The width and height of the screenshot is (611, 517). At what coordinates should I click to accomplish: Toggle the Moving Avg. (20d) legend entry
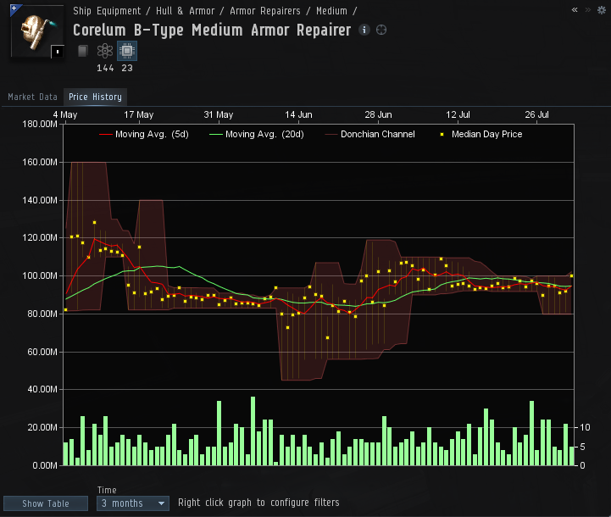click(257, 135)
